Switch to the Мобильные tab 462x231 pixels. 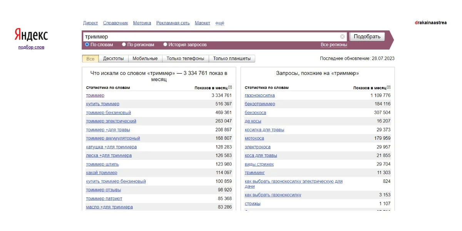coord(145,59)
